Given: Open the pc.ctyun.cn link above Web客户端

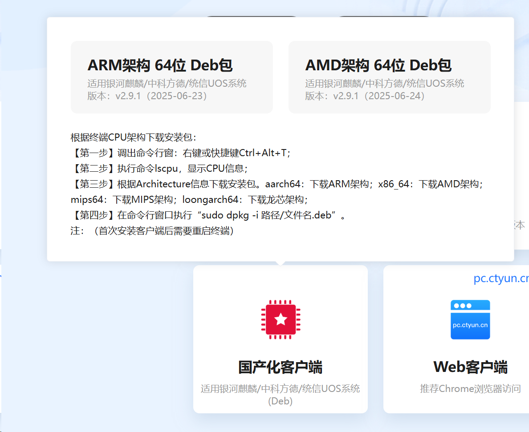Looking at the screenshot, I should [501, 279].
